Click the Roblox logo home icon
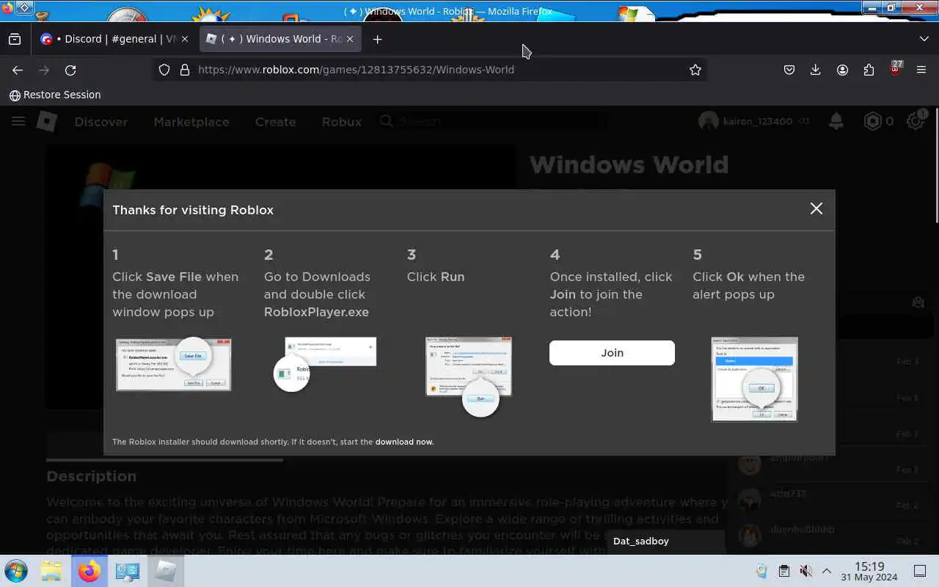Image resolution: width=939 pixels, height=587 pixels. 47,122
